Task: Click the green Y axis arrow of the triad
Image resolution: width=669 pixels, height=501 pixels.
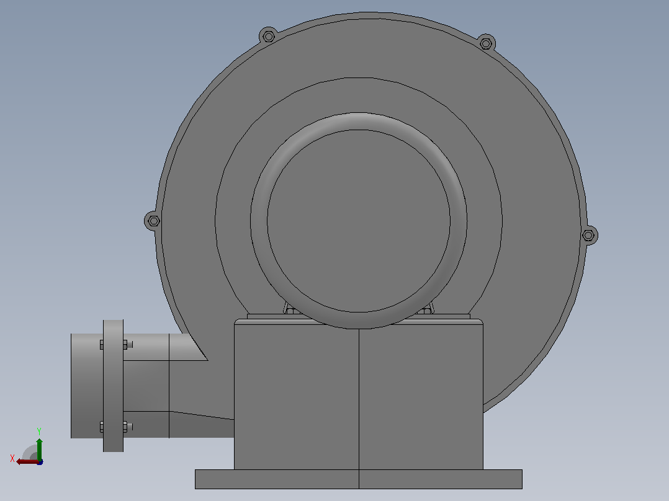Action: click(x=39, y=448)
